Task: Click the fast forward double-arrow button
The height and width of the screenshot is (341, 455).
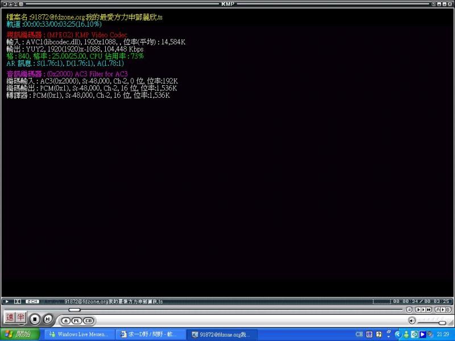Action: [x=429, y=310]
